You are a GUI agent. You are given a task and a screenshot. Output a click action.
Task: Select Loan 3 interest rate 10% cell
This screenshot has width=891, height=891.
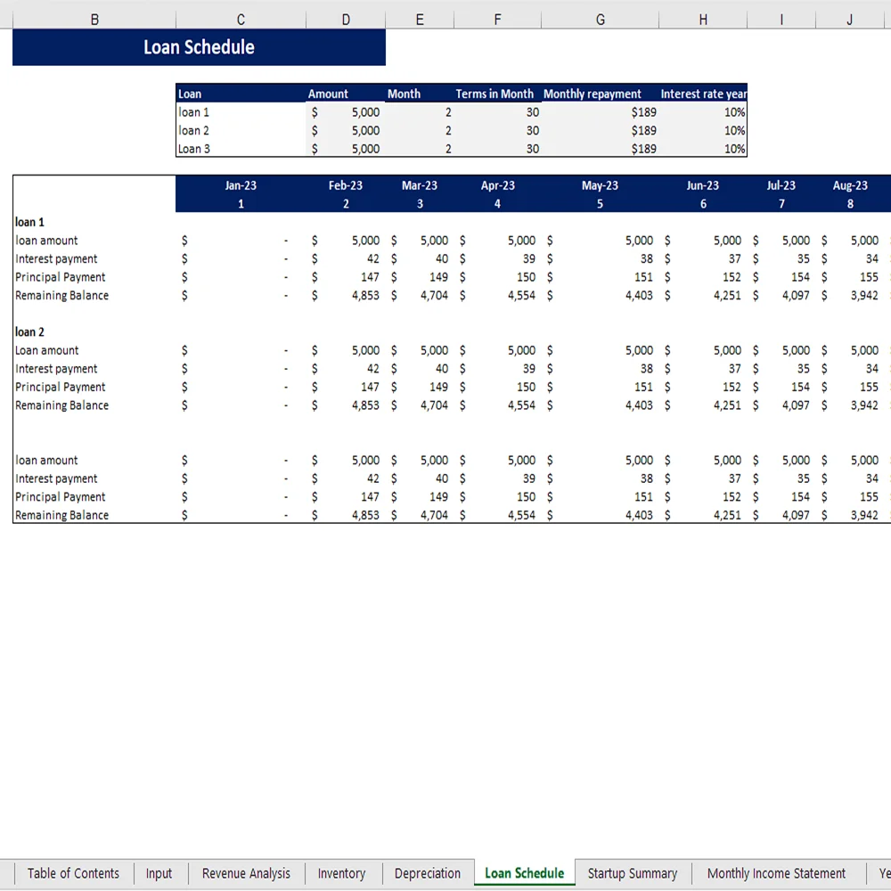click(703, 148)
